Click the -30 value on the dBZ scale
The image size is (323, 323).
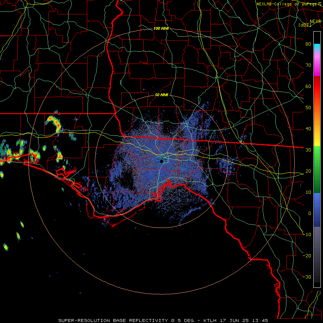[307, 277]
